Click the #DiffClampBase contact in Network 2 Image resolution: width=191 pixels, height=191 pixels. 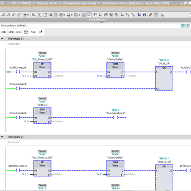pyautogui.click(x=18, y=170)
